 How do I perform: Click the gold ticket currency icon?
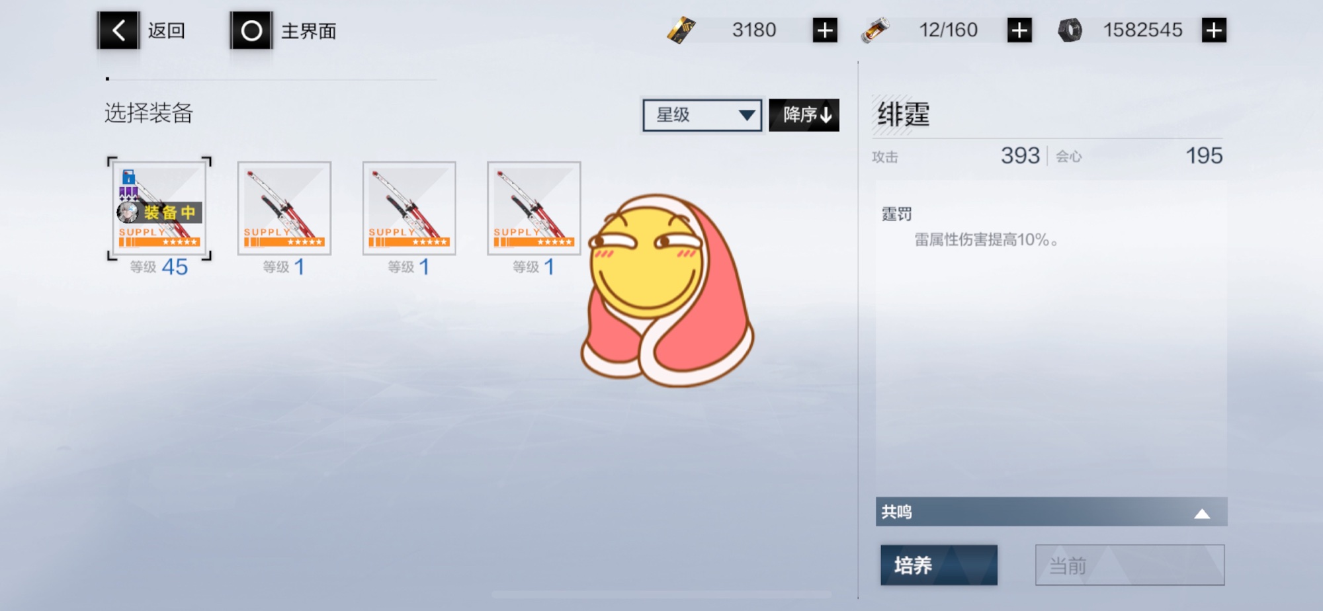[x=681, y=30]
